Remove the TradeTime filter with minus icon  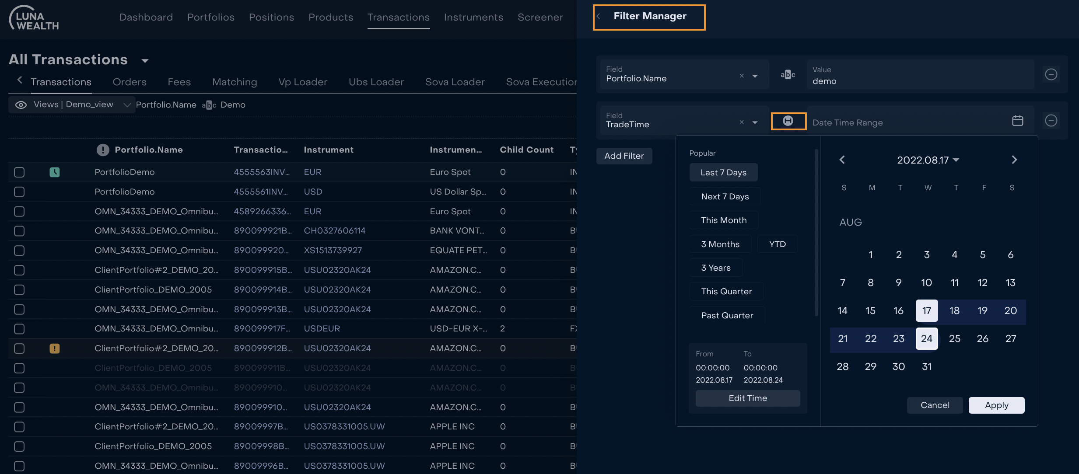1051,121
